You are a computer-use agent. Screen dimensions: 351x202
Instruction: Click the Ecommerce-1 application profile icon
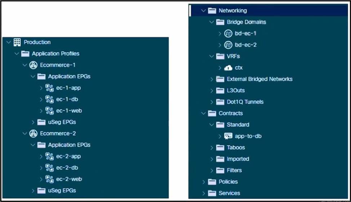33,65
